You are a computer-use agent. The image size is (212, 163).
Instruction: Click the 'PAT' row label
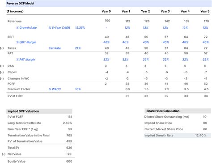[10, 53]
